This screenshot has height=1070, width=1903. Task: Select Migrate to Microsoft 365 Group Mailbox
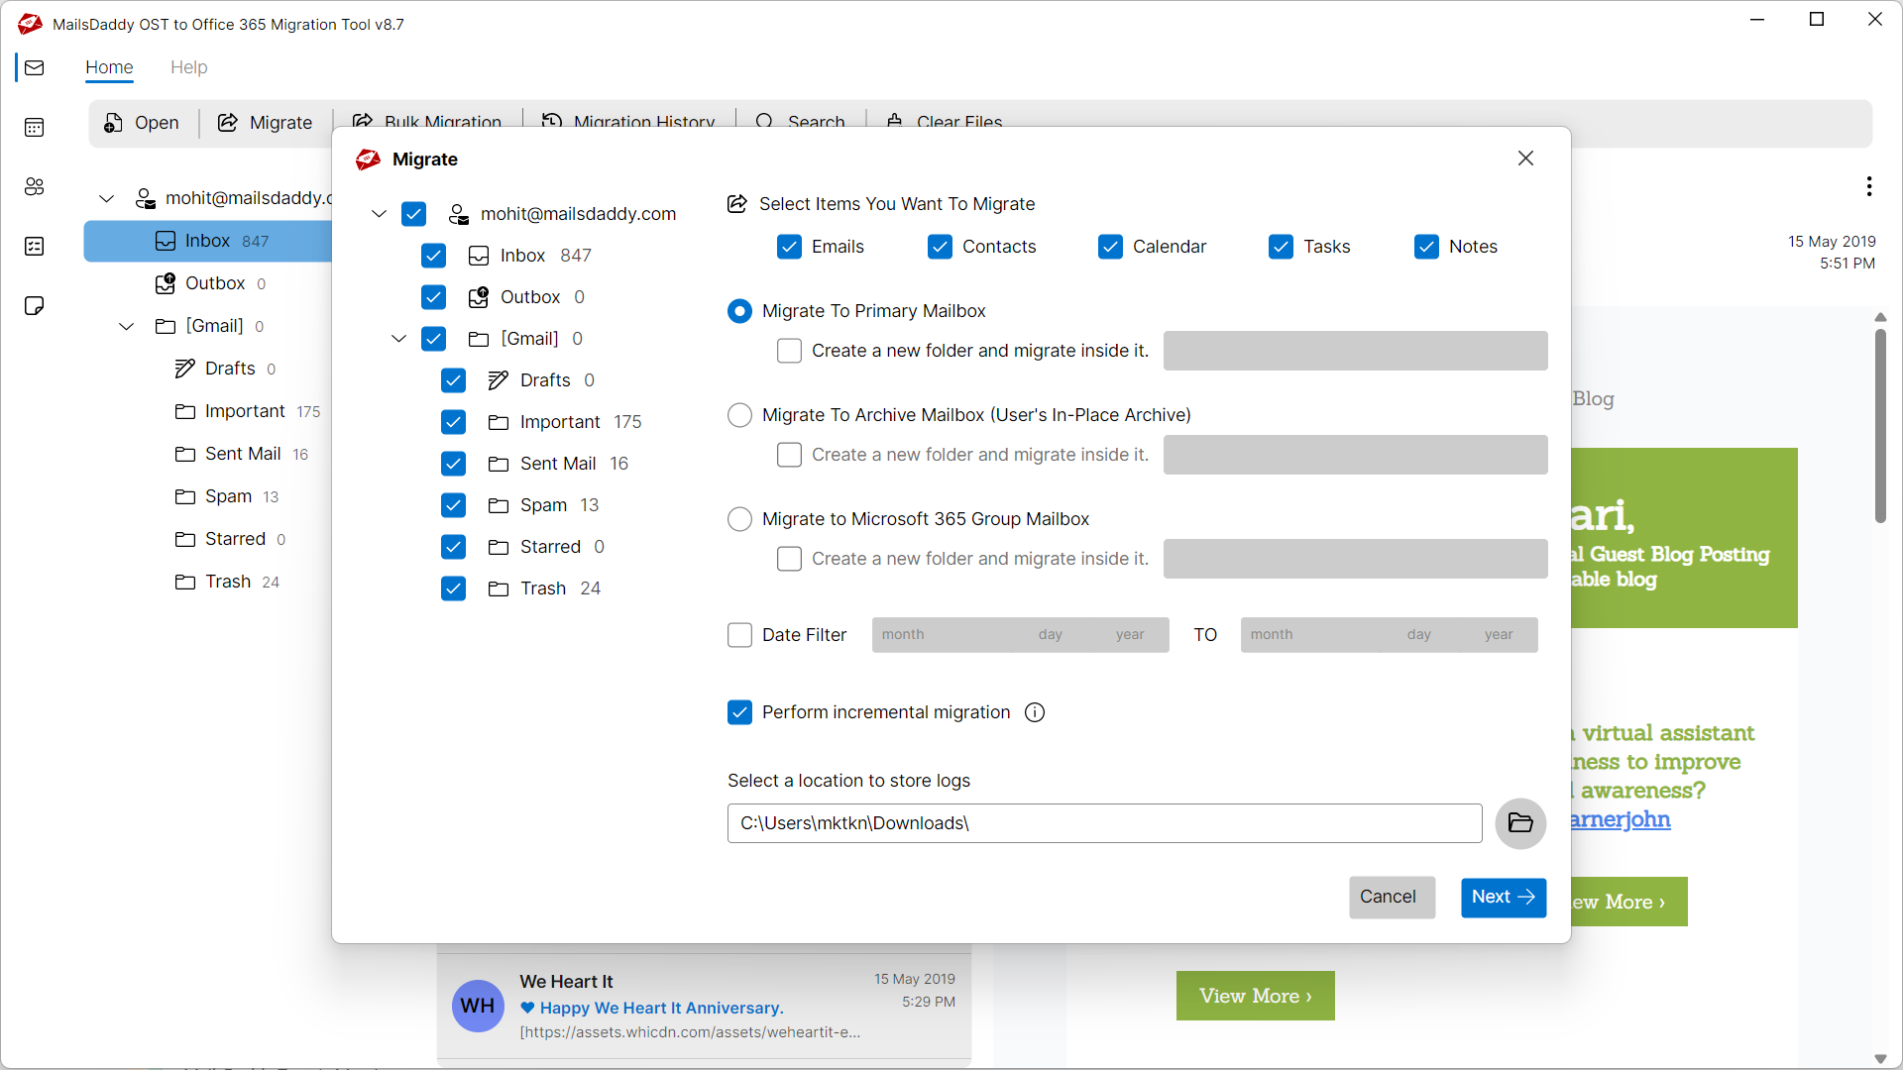[x=739, y=519]
